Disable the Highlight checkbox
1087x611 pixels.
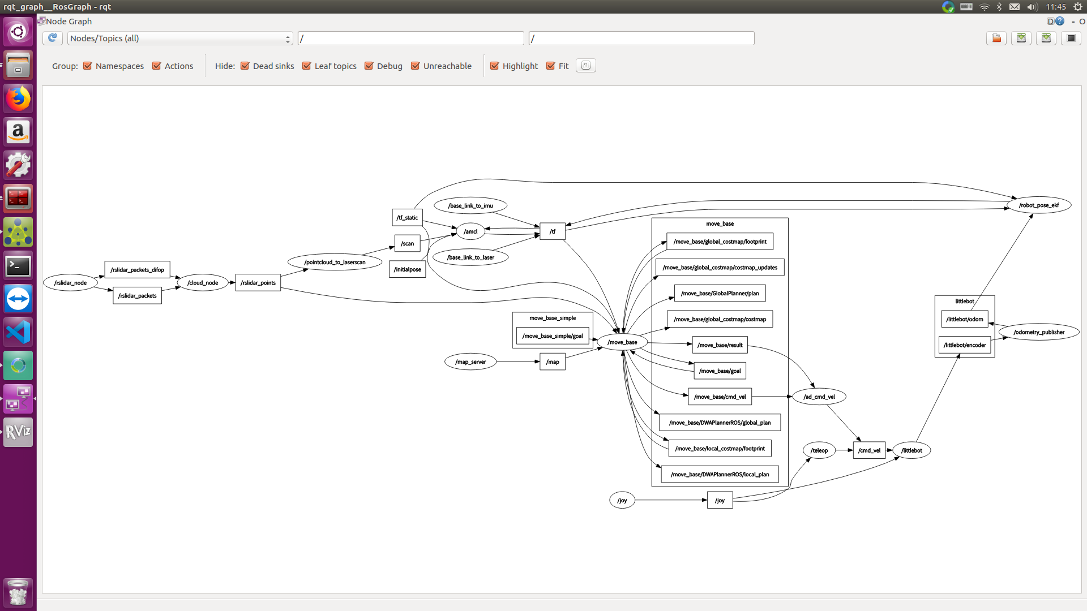click(x=494, y=66)
